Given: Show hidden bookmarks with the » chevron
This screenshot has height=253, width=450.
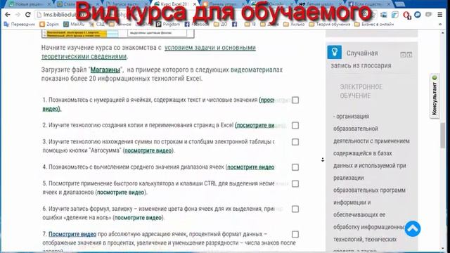Looking at the screenshot, I should (440, 25).
